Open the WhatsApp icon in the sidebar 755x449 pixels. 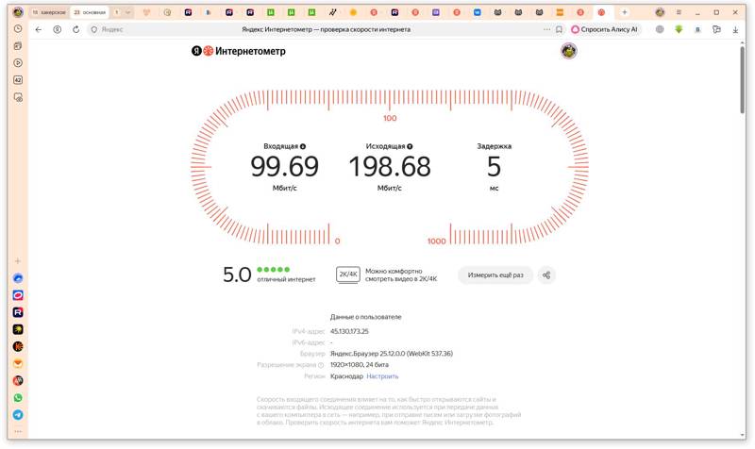point(18,398)
